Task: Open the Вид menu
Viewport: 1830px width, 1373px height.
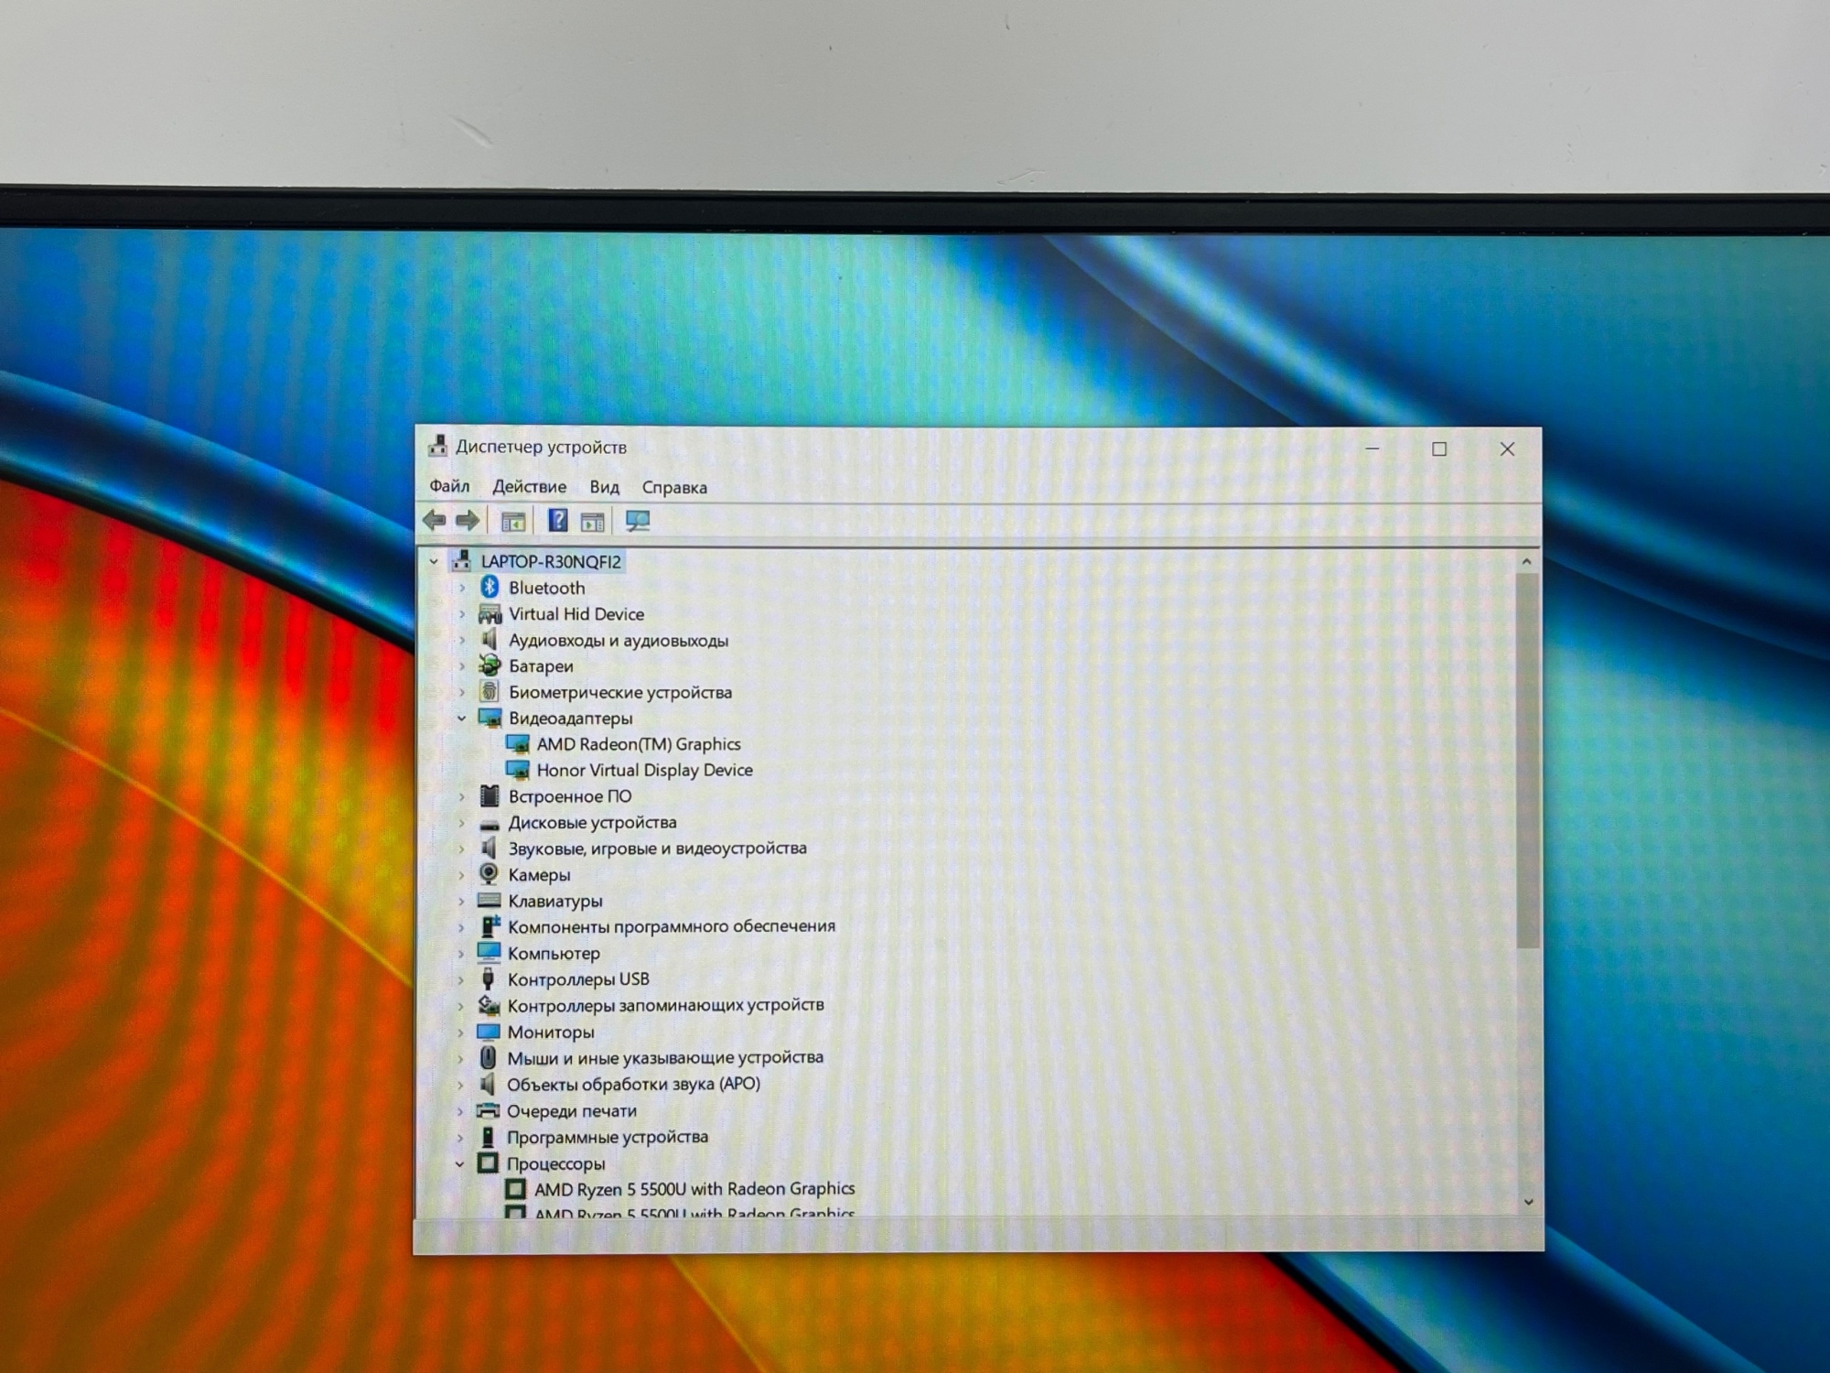Action: click(604, 487)
